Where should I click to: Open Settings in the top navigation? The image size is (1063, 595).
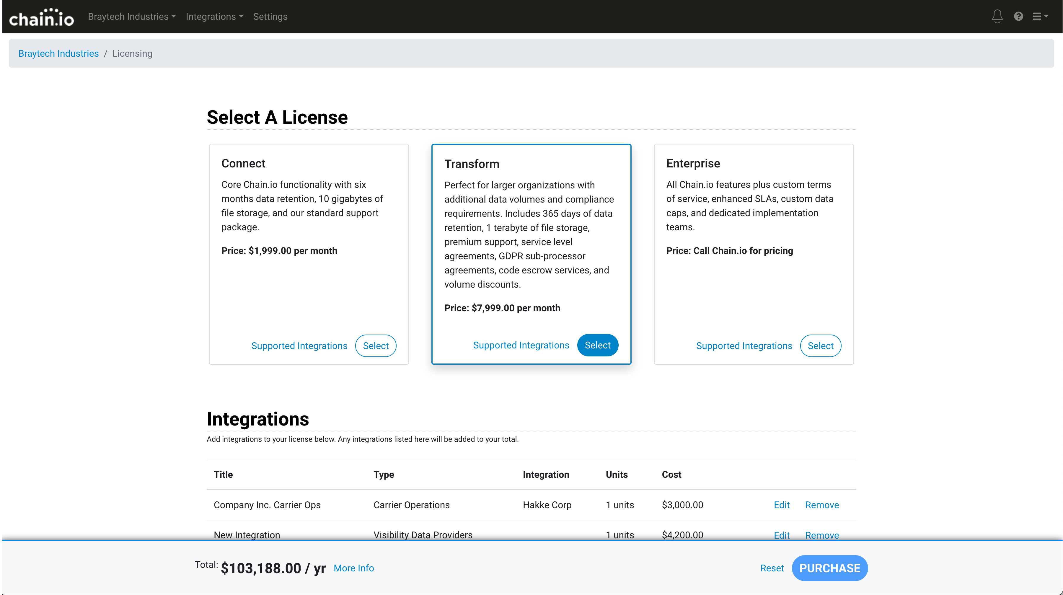[x=270, y=17]
